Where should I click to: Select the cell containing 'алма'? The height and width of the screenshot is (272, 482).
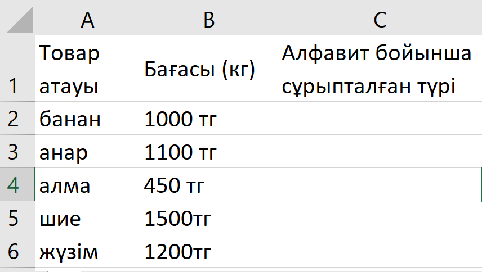click(x=87, y=185)
